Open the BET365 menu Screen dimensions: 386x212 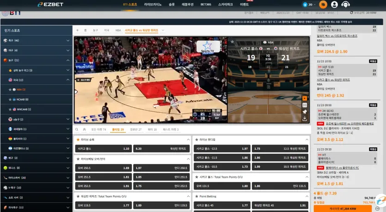206,5
